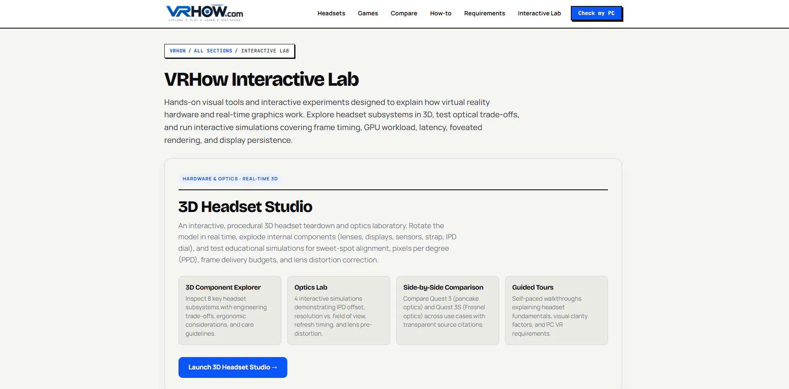Image resolution: width=789 pixels, height=389 pixels.
Task: Select Interactive Lab in the top navigation
Action: tap(539, 13)
